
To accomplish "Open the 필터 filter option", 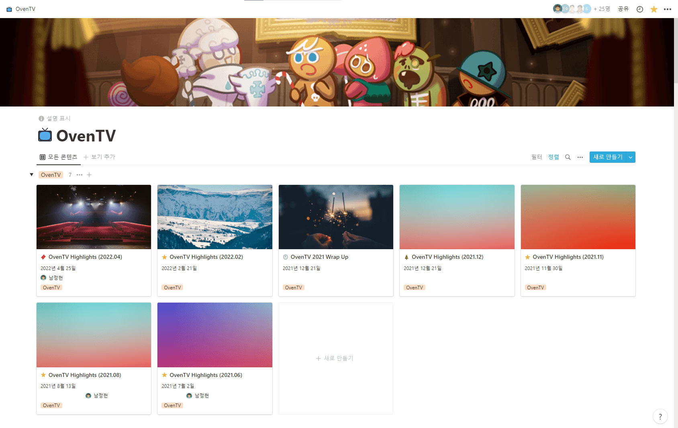I will pyautogui.click(x=537, y=157).
